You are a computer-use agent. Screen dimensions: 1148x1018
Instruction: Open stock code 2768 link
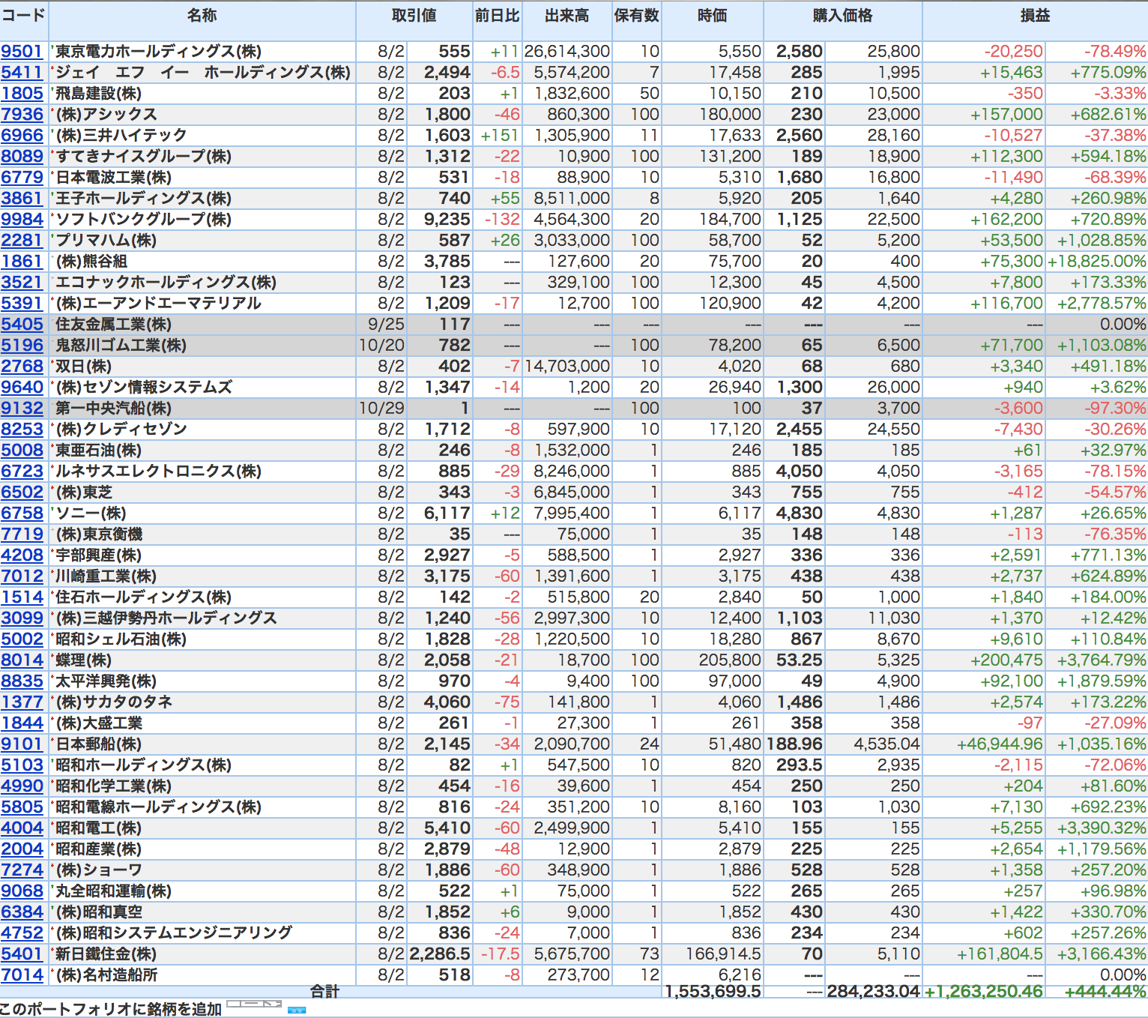click(22, 366)
